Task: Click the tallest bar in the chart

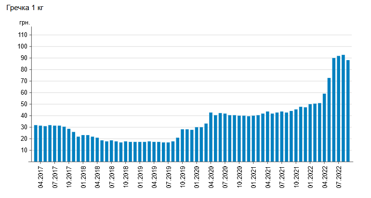Action: pos(344,108)
